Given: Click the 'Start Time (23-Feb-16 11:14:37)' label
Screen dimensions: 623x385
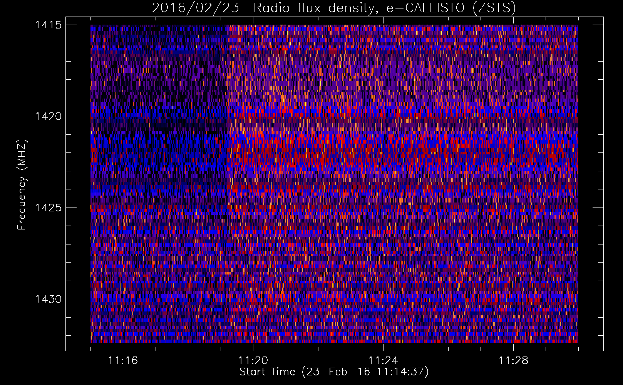Looking at the screenshot, I should click(334, 372).
